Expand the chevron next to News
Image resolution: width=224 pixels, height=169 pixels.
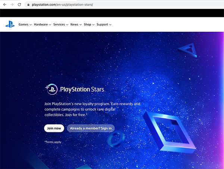pyautogui.click(x=81, y=25)
